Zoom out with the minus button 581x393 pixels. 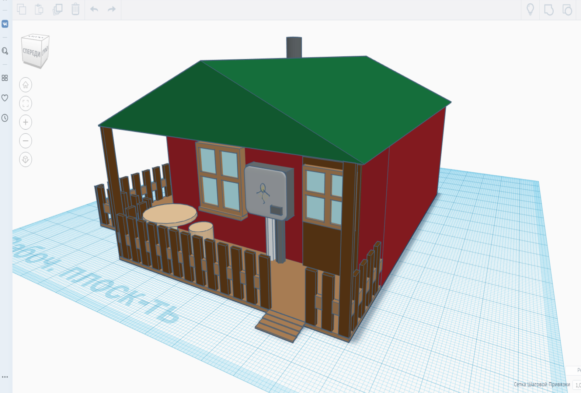click(x=25, y=141)
